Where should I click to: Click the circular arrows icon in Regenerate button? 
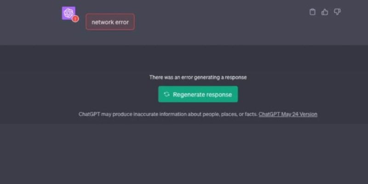point(167,94)
